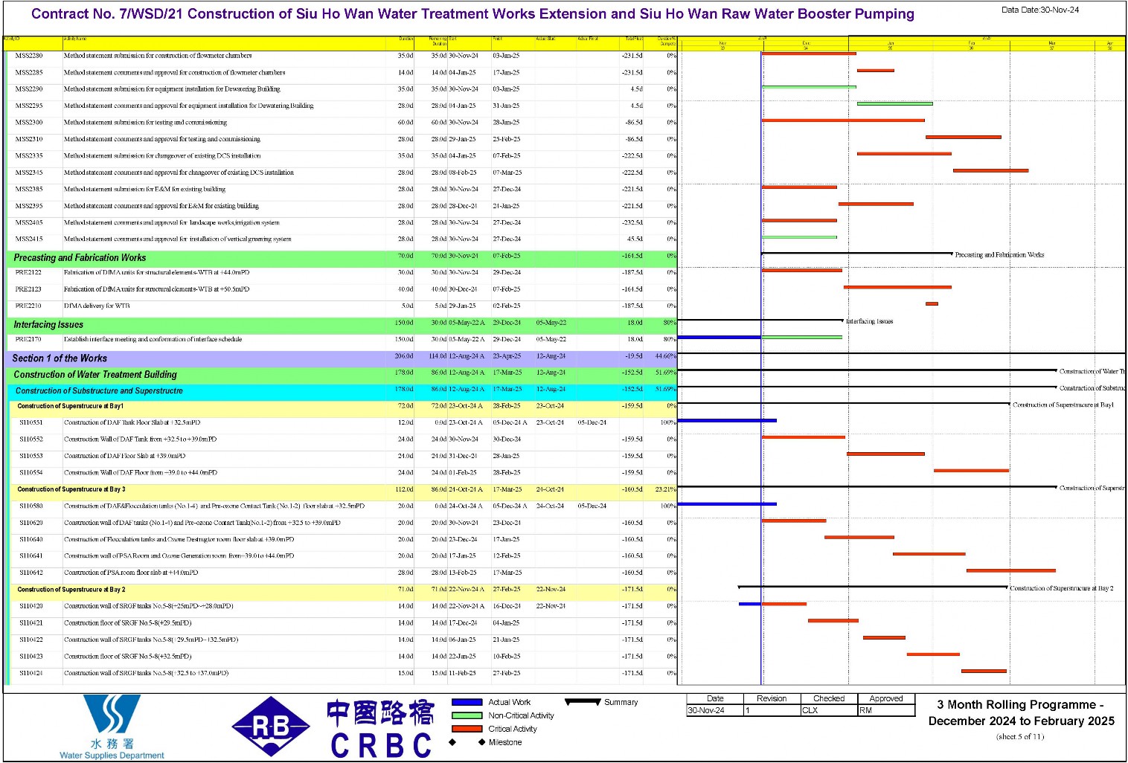The width and height of the screenshot is (1128, 763).
Task: Click the Checked cell showing CLX
Action: (829, 711)
